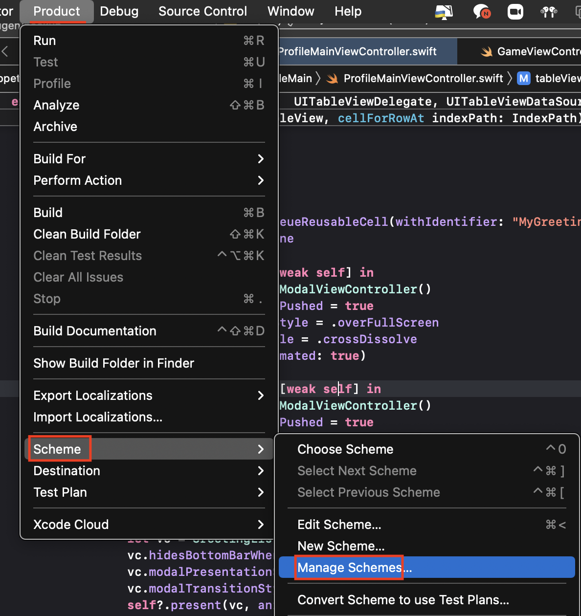581x616 pixels.
Task: Click the Swift icon on GameViewController tab
Action: pos(487,52)
